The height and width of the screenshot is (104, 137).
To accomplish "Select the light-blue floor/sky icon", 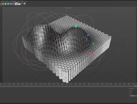I will (x=19, y=4).
